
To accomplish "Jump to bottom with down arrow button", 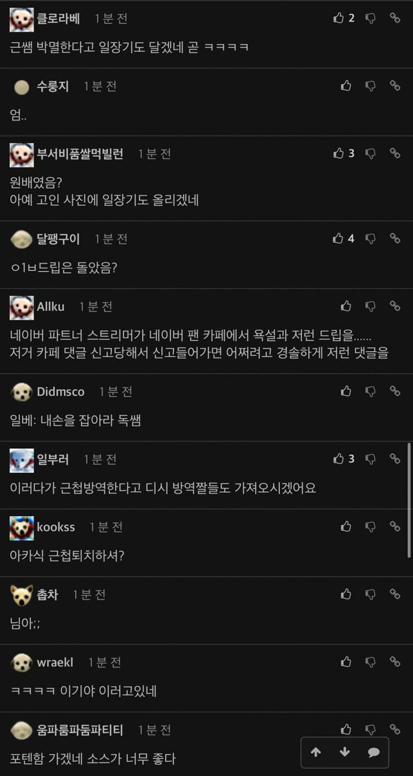I will 345,752.
